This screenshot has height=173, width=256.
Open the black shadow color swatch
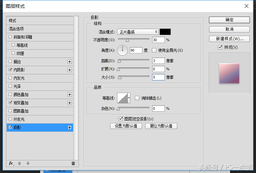pos(165,32)
